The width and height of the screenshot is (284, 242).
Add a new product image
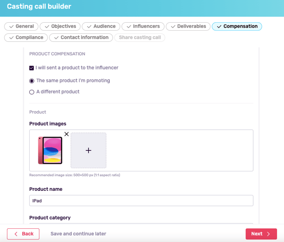pos(88,150)
